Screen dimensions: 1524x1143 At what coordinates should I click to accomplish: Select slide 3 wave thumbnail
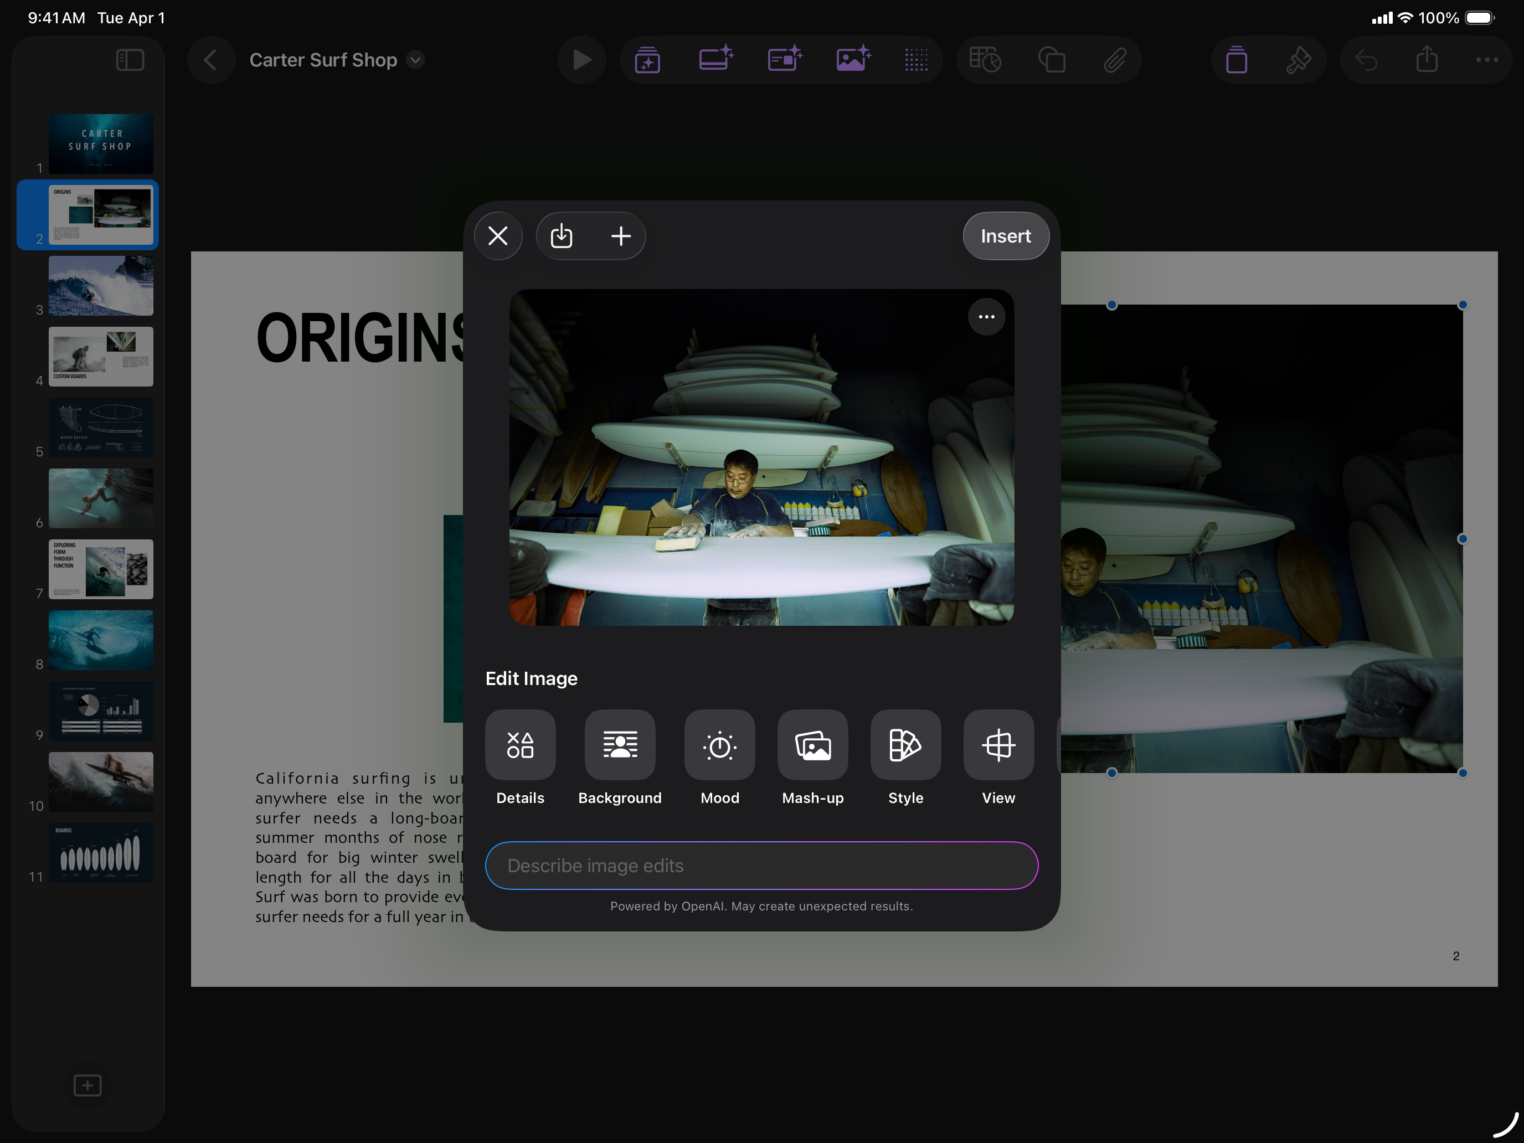(x=101, y=285)
